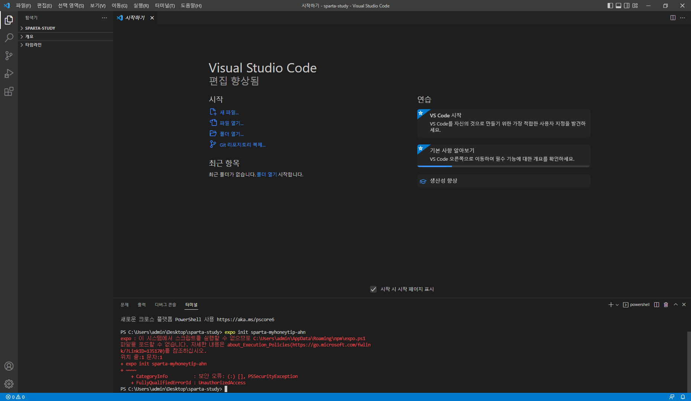This screenshot has height=401, width=691.
Task: Open the 생산성 향상 walkthrough card
Action: click(504, 181)
